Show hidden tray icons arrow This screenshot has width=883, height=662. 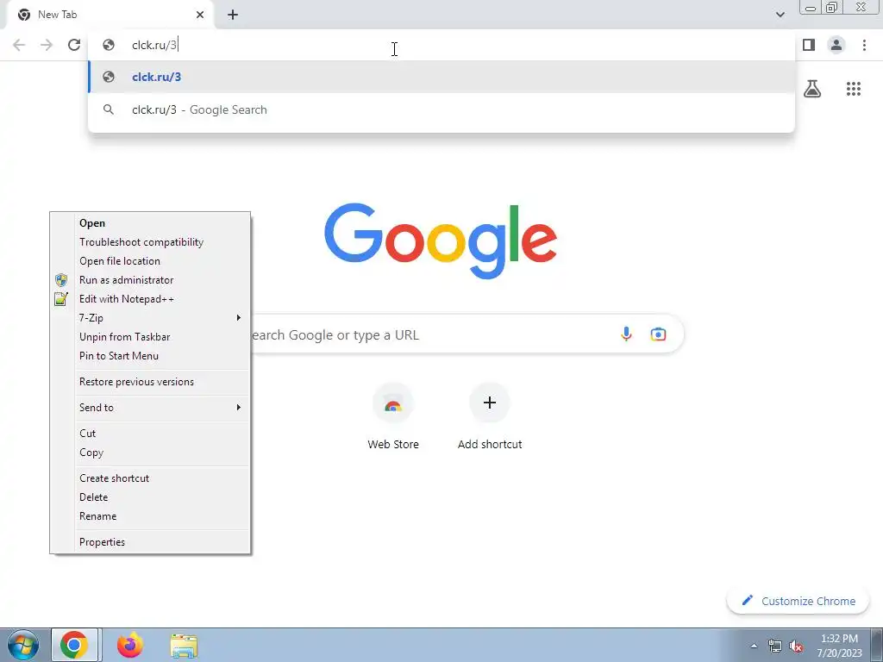[754, 646]
